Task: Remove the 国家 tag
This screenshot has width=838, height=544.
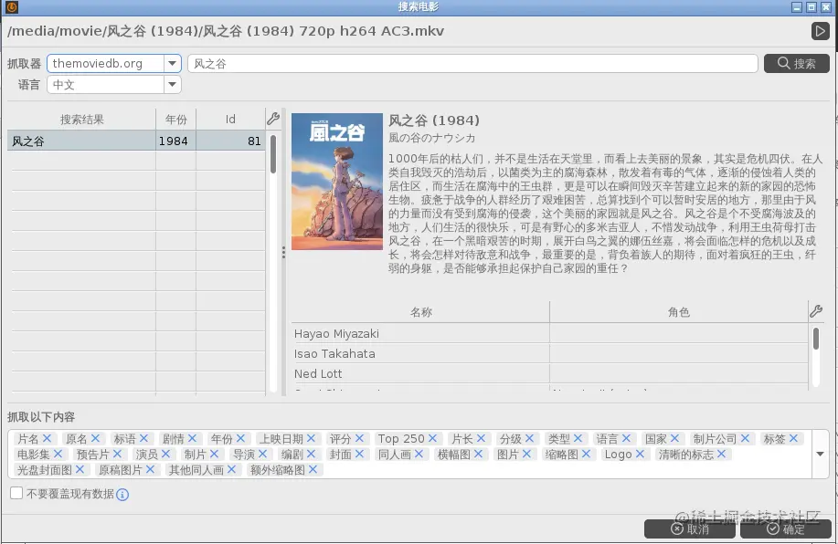Action: (x=674, y=438)
